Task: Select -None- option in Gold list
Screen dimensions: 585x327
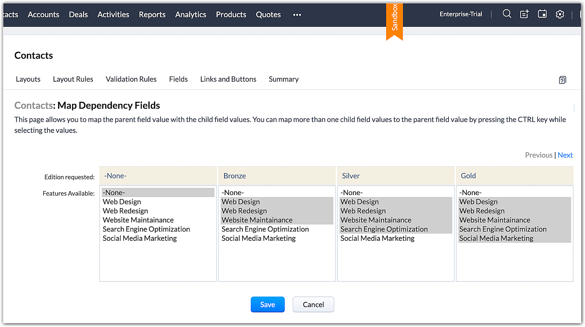Action: click(470, 193)
